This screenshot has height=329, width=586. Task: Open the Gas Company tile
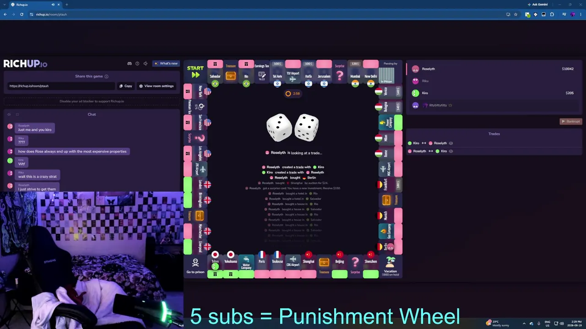[391, 231]
